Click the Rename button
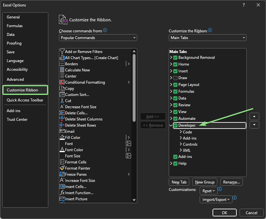This screenshot has width=266, height=219. 231,182
